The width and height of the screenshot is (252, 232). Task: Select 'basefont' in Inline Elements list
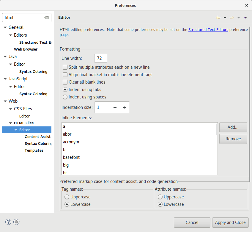(x=139, y=157)
